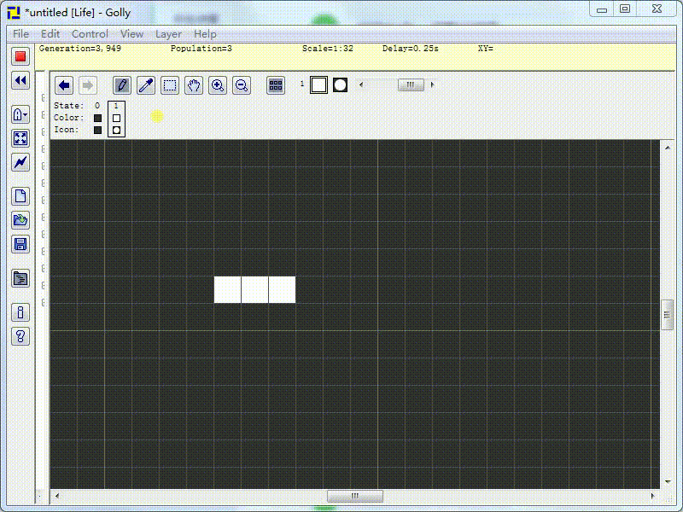Open the Layer menu
Viewport: 683px width, 512px height.
(168, 34)
